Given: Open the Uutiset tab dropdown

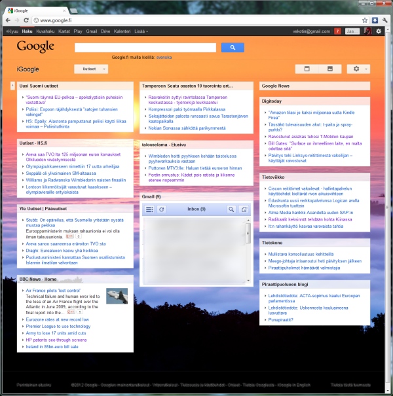Looking at the screenshot, I should tap(91, 69).
